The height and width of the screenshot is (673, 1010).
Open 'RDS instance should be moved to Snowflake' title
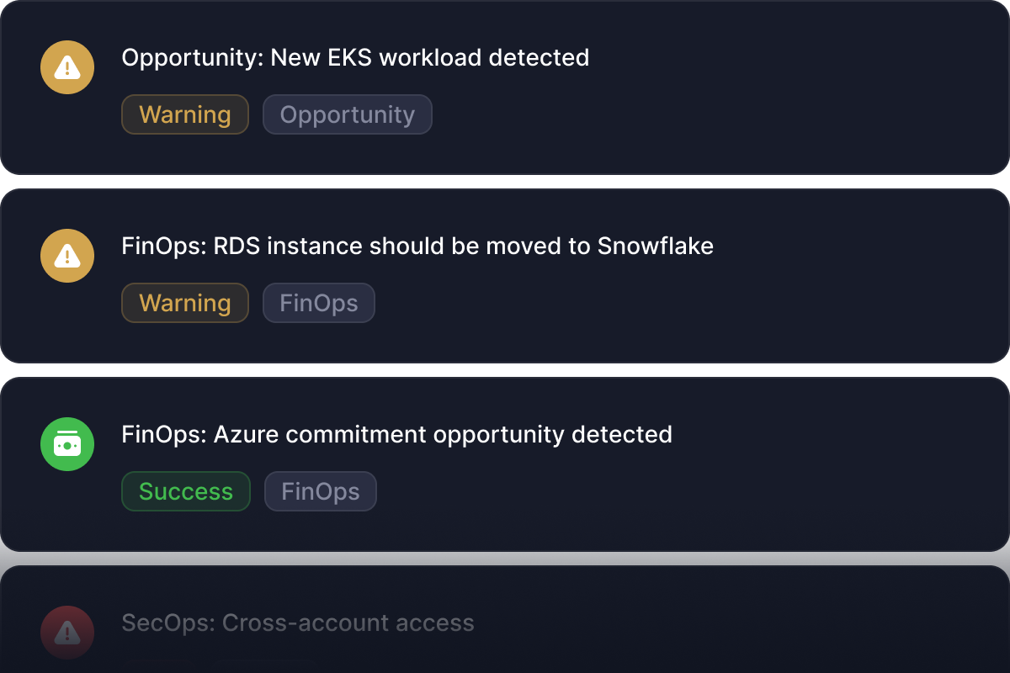tap(417, 246)
